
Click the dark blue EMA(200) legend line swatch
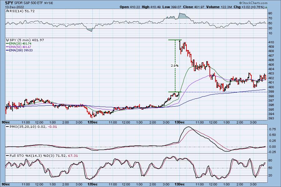tap(7, 50)
